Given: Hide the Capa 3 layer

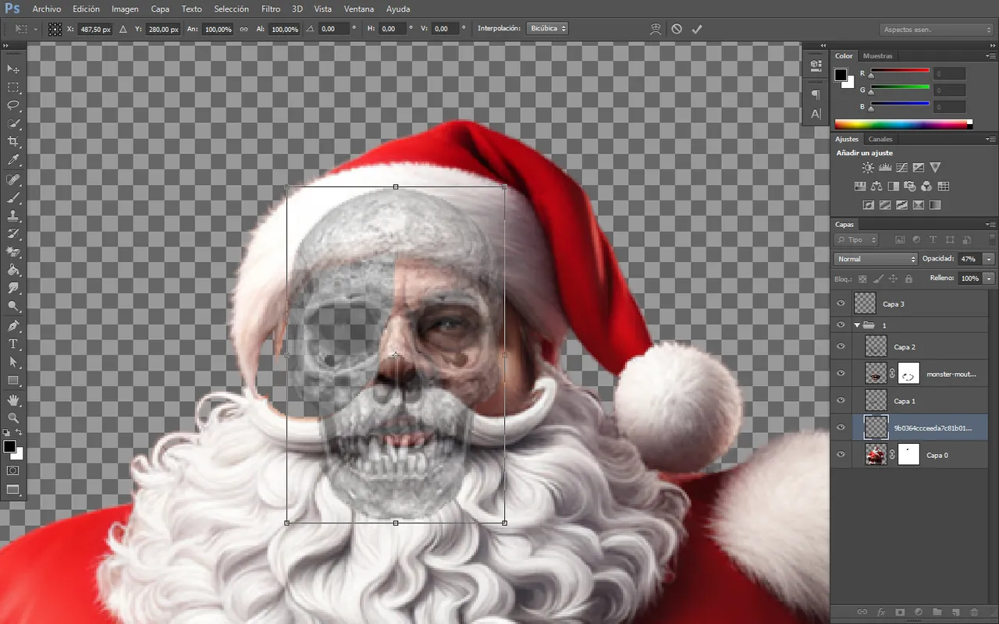Looking at the screenshot, I should [x=841, y=303].
